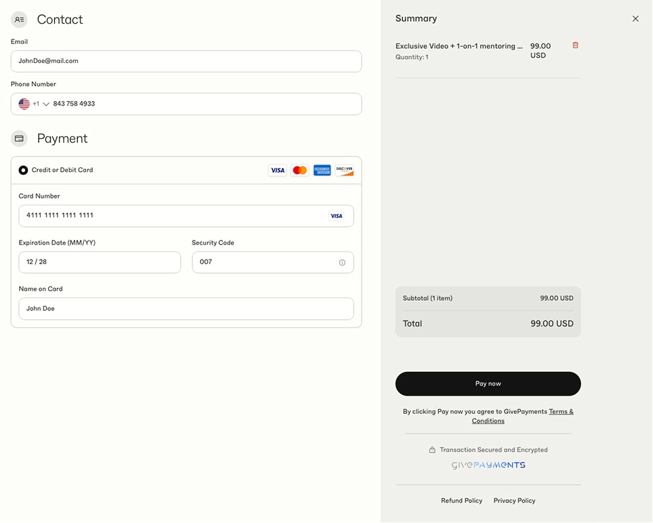This screenshot has width=653, height=523.
Task: Open the Privacy Policy link
Action: pyautogui.click(x=514, y=501)
